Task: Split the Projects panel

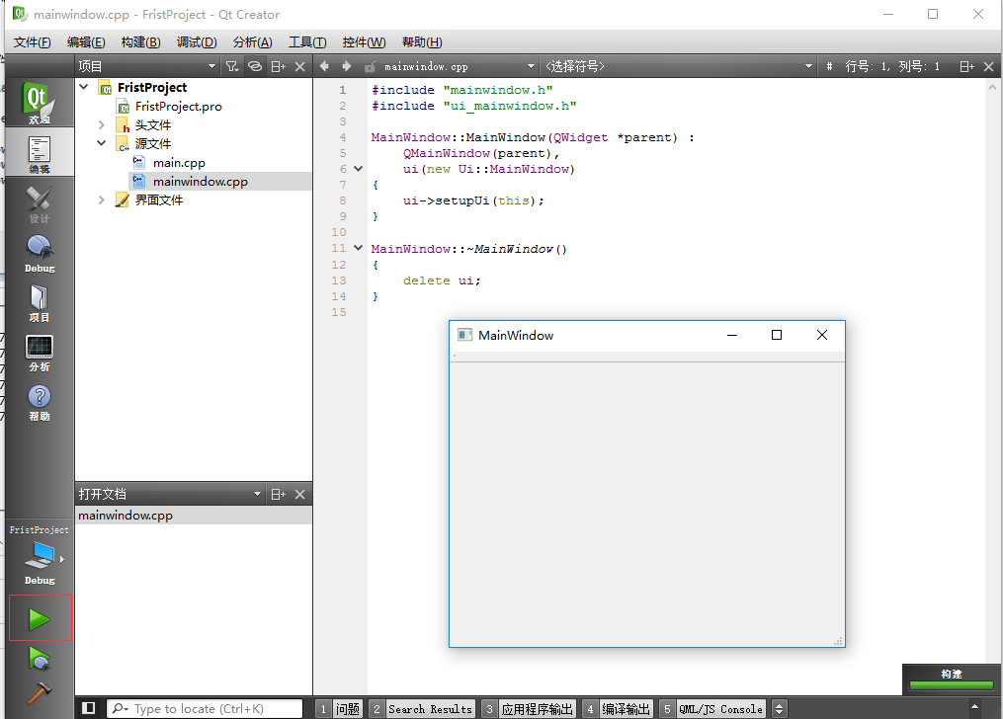Action: [279, 66]
